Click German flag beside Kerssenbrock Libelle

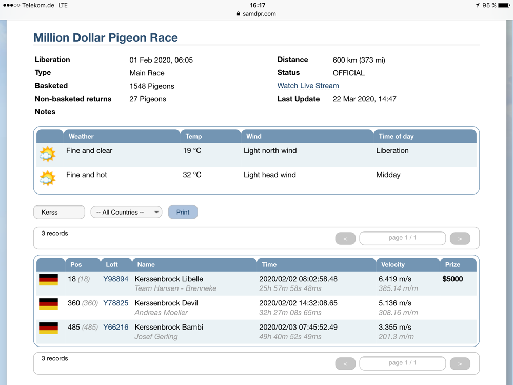coord(49,280)
